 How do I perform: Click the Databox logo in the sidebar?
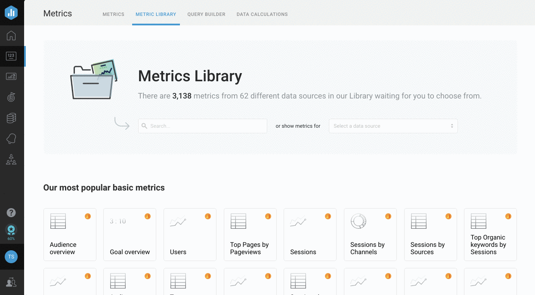click(12, 13)
